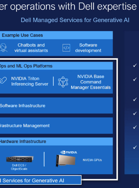The image size is (139, 188).
Task: Click the Hardware Infrastructure header
Action: click(56, 141)
